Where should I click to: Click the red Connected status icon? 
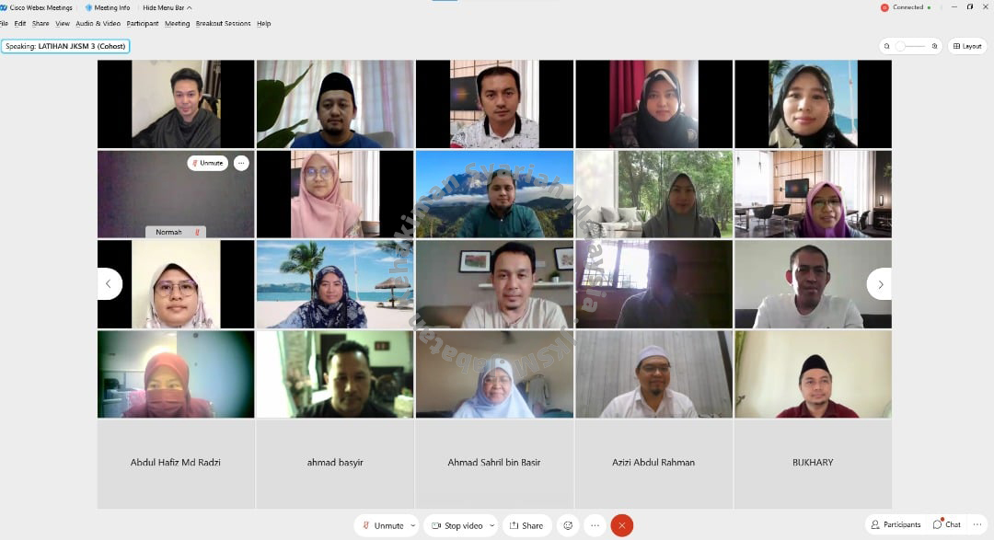(x=884, y=7)
